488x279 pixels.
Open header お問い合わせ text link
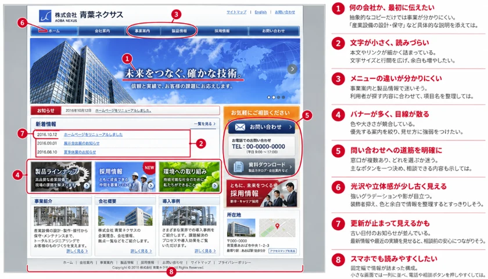click(285, 12)
